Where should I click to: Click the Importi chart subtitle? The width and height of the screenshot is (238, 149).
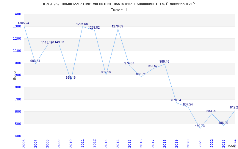point(119,10)
